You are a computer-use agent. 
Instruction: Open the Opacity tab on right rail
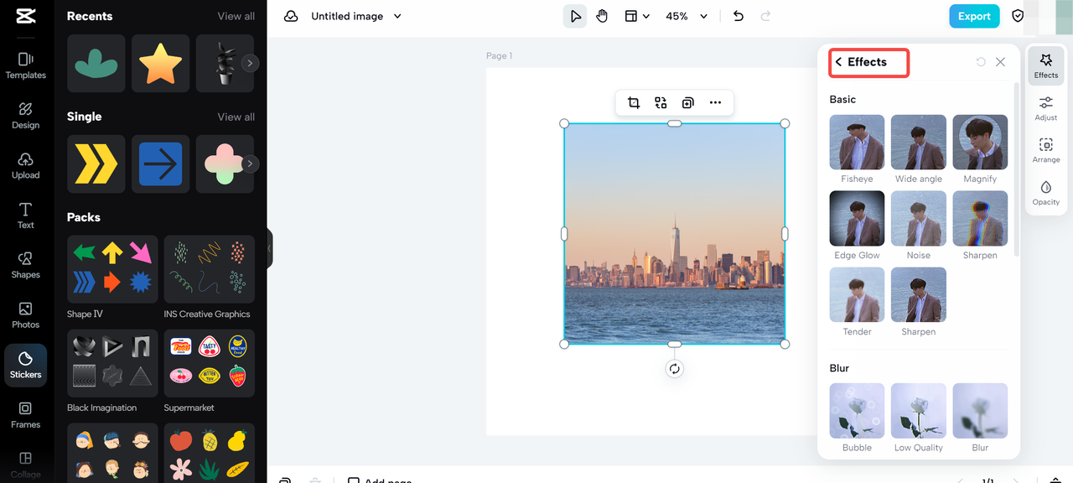[1045, 193]
